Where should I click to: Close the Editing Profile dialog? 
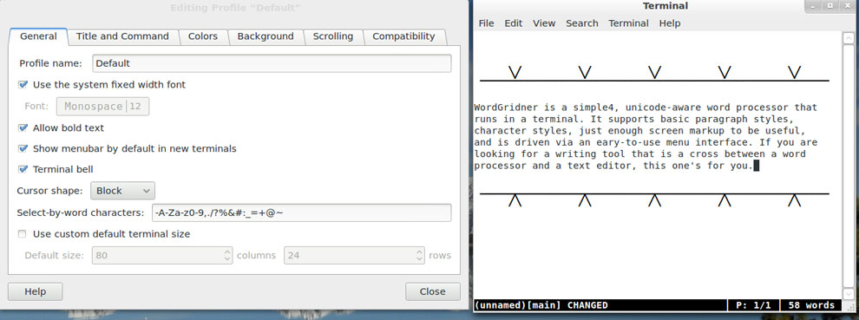click(433, 291)
